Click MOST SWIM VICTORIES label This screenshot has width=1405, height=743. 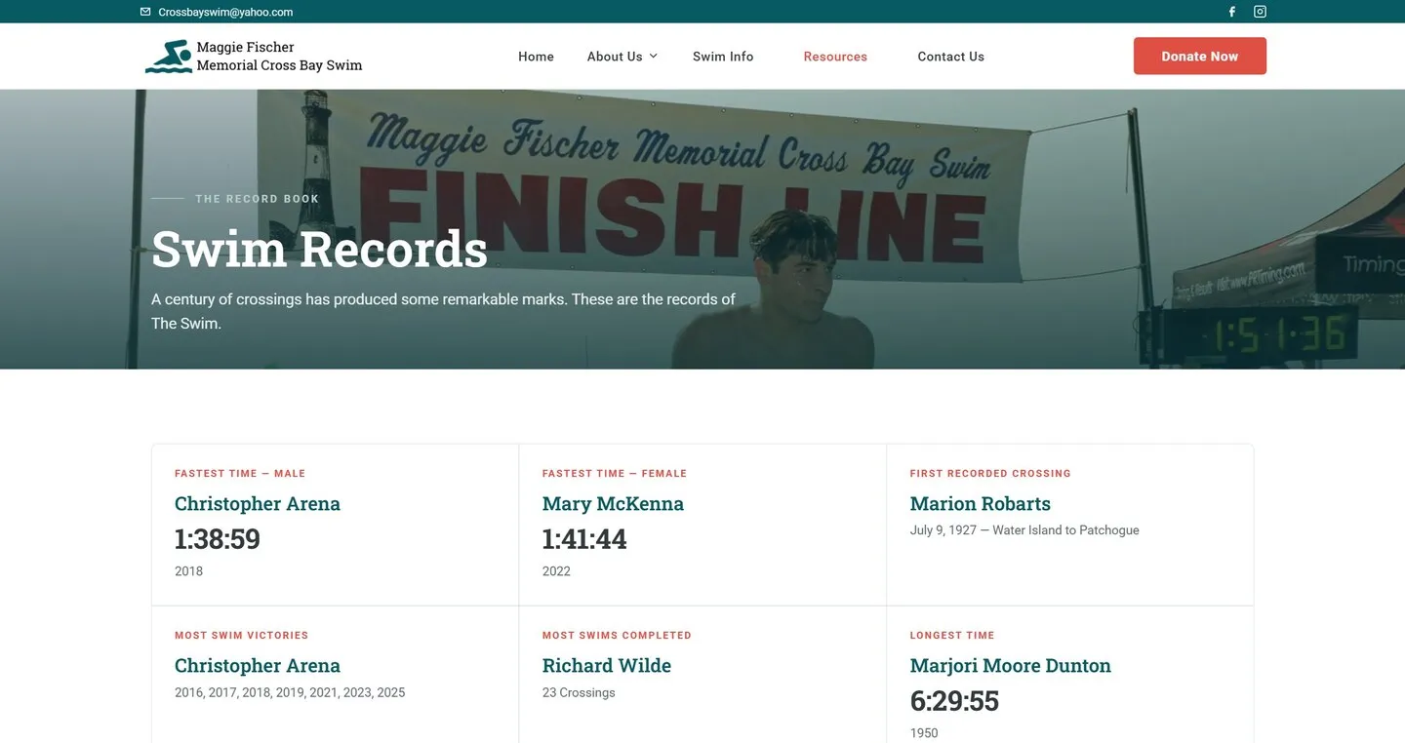(241, 635)
